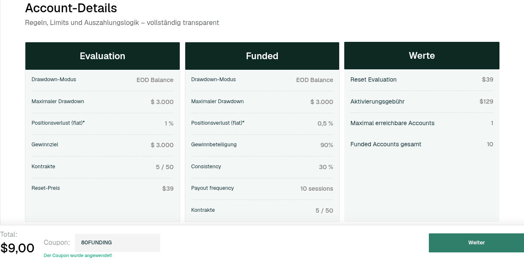Click the $39 Reset-Preis value

[x=168, y=189]
